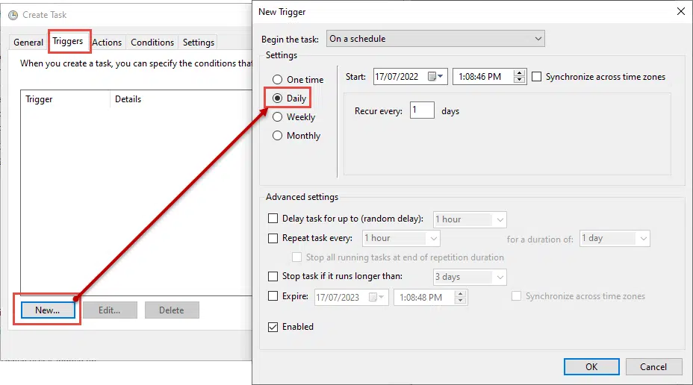
Task: Click the Trigger column header
Action: (66, 99)
